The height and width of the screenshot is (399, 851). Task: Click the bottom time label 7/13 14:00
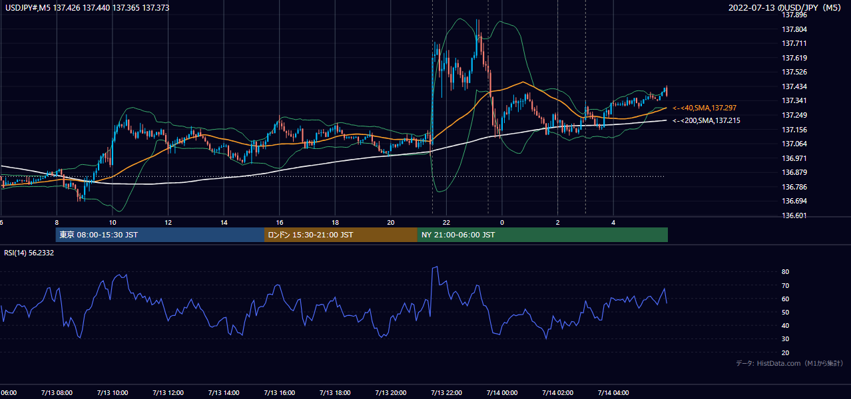[x=223, y=392]
